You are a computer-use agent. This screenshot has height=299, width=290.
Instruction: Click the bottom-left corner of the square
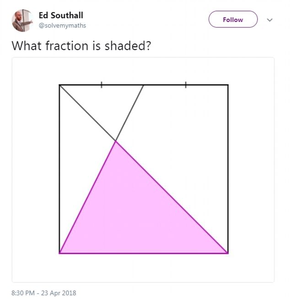[x=59, y=253]
